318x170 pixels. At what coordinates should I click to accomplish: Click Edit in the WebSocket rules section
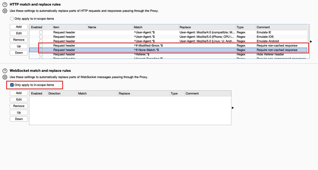click(19, 99)
